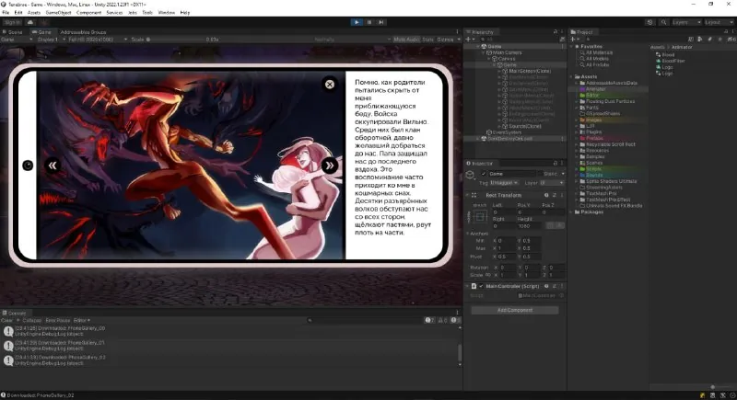The width and height of the screenshot is (737, 400).
Task: Click the Play button in Unity toolbar
Action: pyautogui.click(x=357, y=22)
